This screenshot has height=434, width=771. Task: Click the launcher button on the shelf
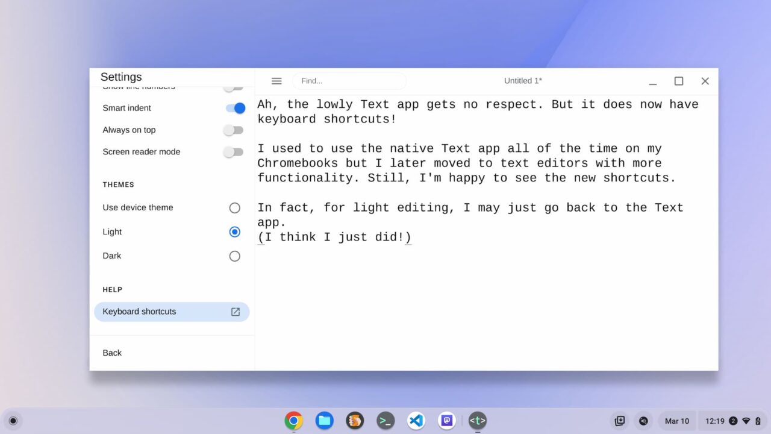point(13,421)
